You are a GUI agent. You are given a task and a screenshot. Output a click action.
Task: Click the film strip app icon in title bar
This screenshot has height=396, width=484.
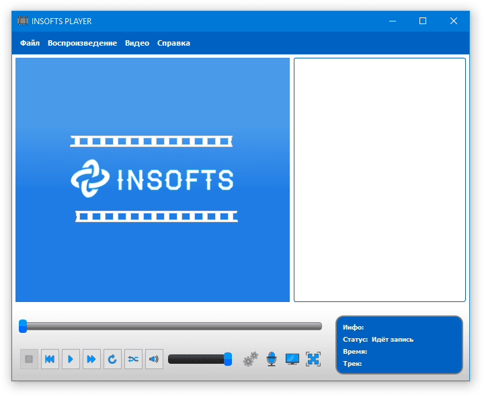[x=23, y=21]
